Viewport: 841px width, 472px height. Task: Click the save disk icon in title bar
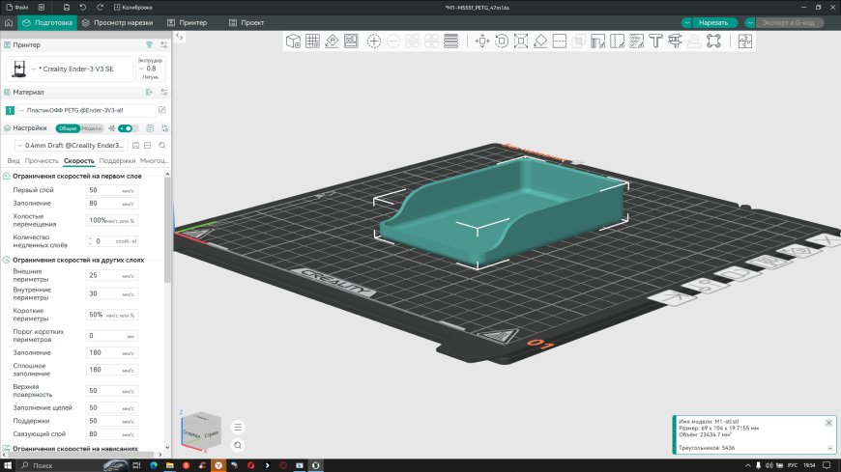66,8
